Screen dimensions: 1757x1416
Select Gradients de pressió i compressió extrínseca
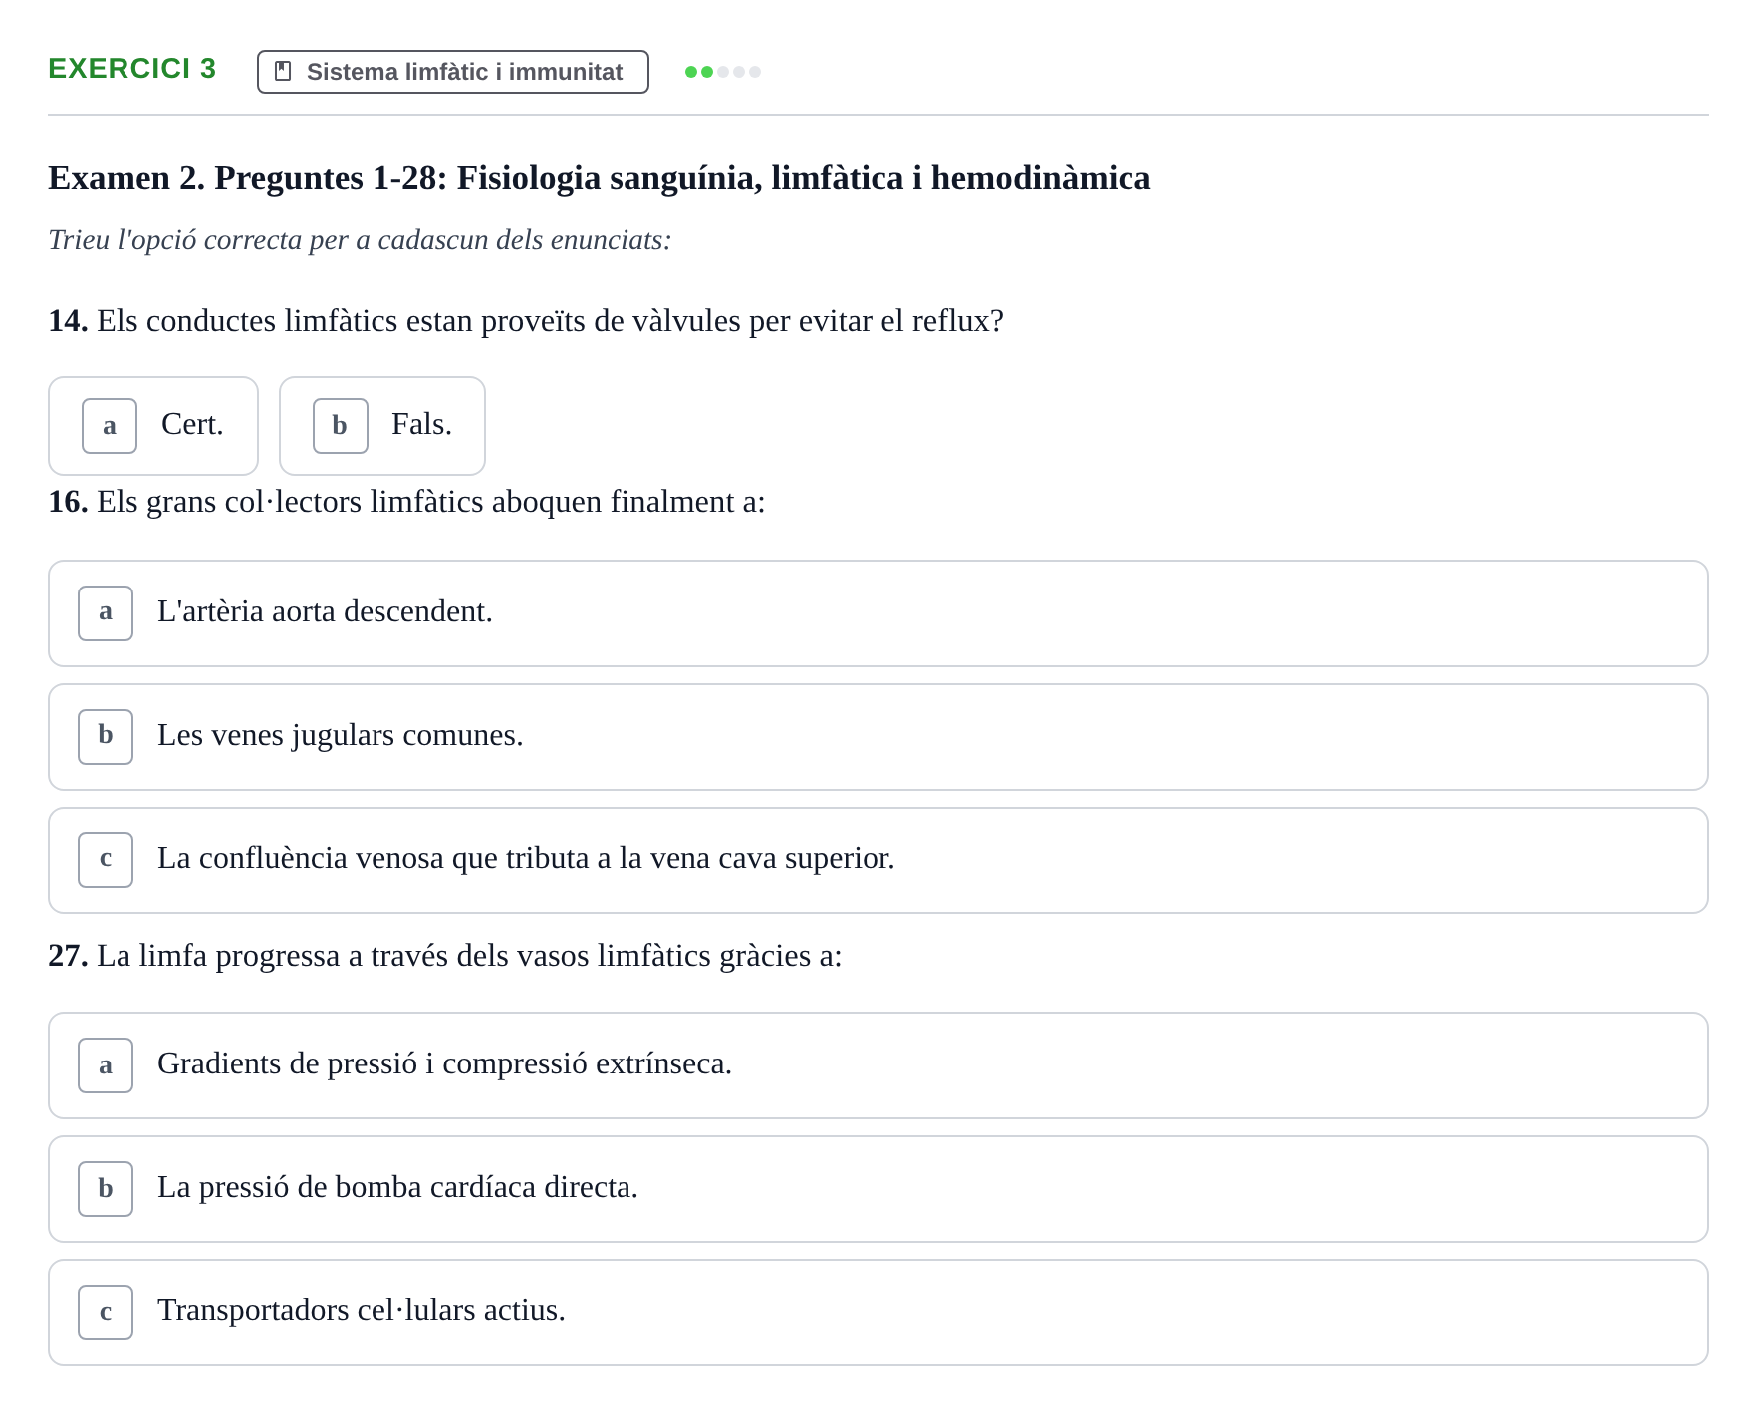pyautogui.click(x=878, y=1065)
